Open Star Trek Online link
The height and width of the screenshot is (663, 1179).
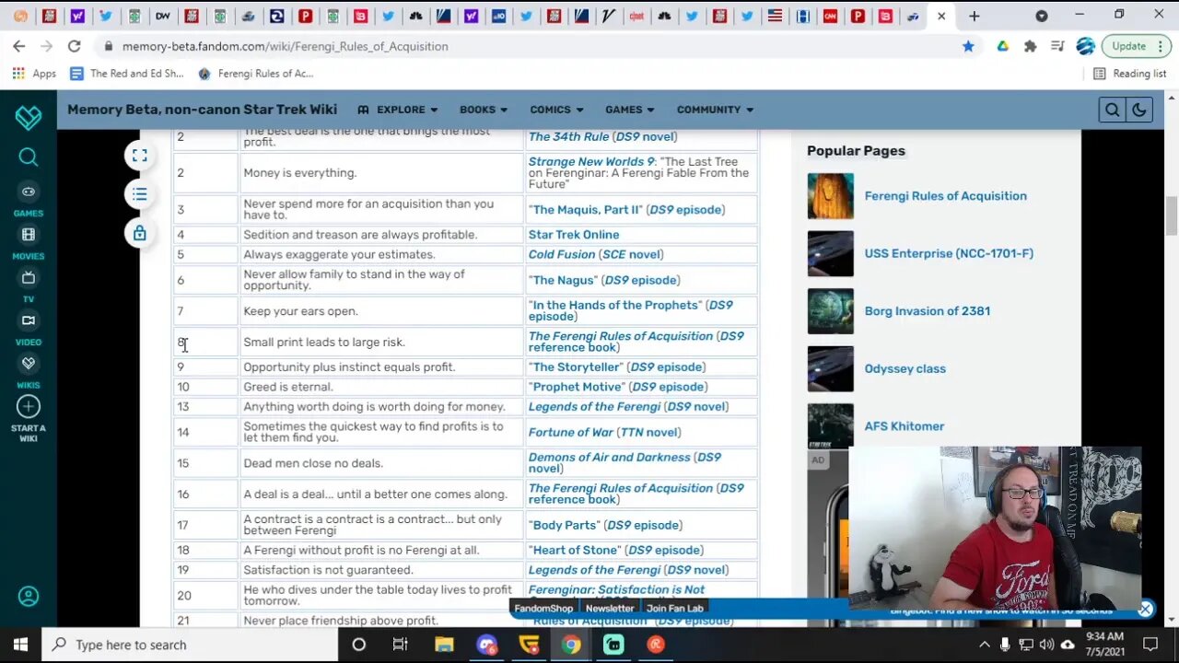click(x=574, y=235)
